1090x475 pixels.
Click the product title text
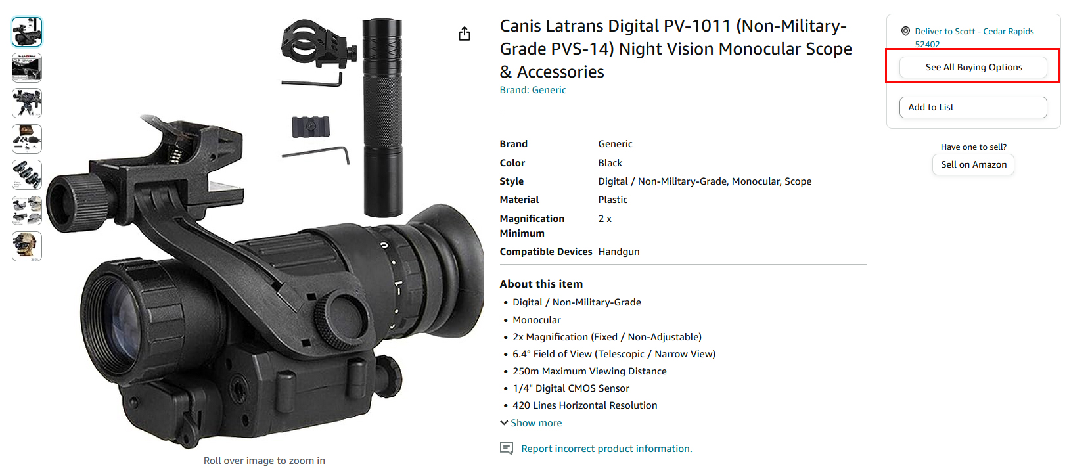coord(676,49)
